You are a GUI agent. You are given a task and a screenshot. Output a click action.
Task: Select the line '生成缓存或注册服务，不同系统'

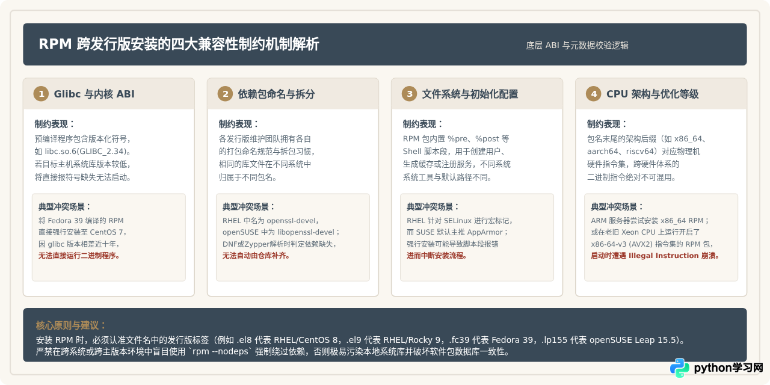(x=457, y=164)
